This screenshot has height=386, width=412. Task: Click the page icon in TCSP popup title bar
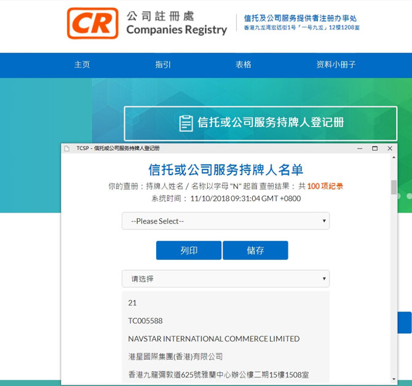coord(67,149)
